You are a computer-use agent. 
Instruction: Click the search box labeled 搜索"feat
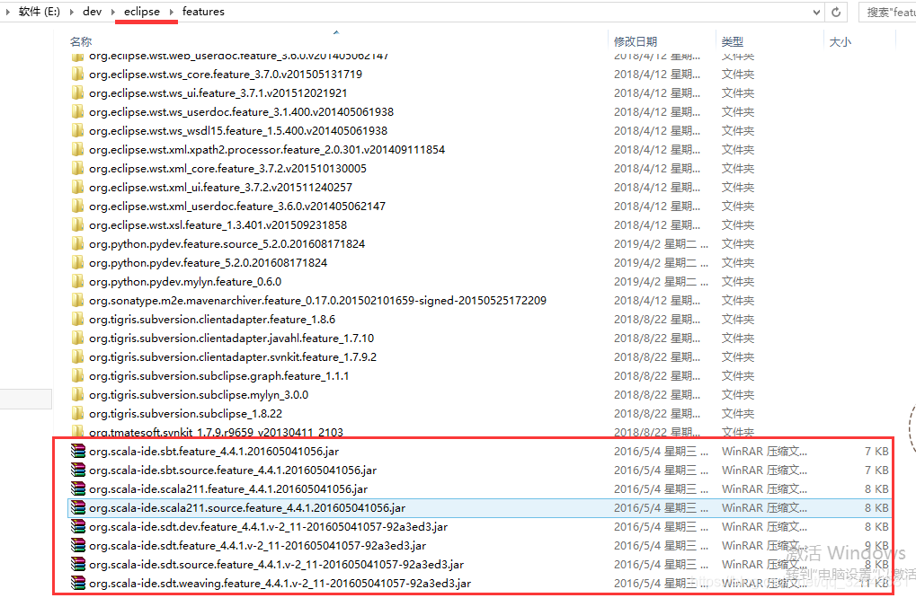tap(887, 12)
